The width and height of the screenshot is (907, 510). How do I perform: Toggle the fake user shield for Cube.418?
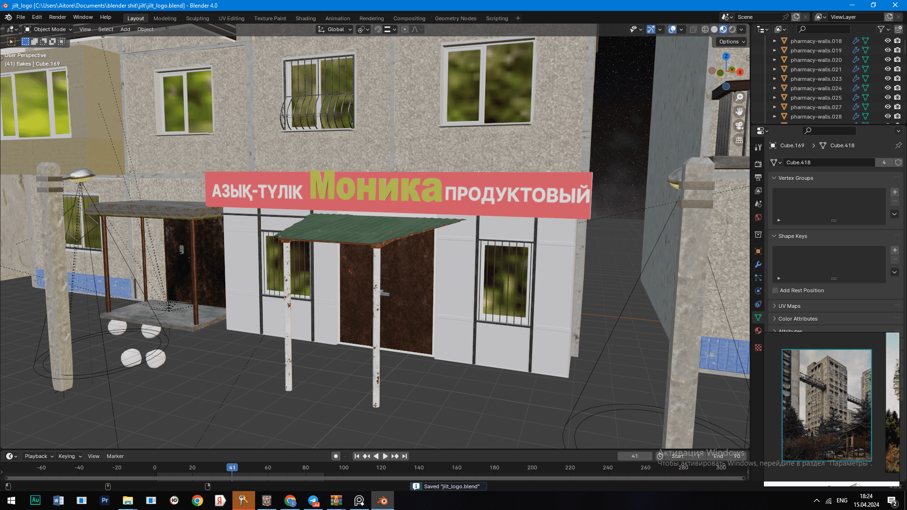pos(898,162)
